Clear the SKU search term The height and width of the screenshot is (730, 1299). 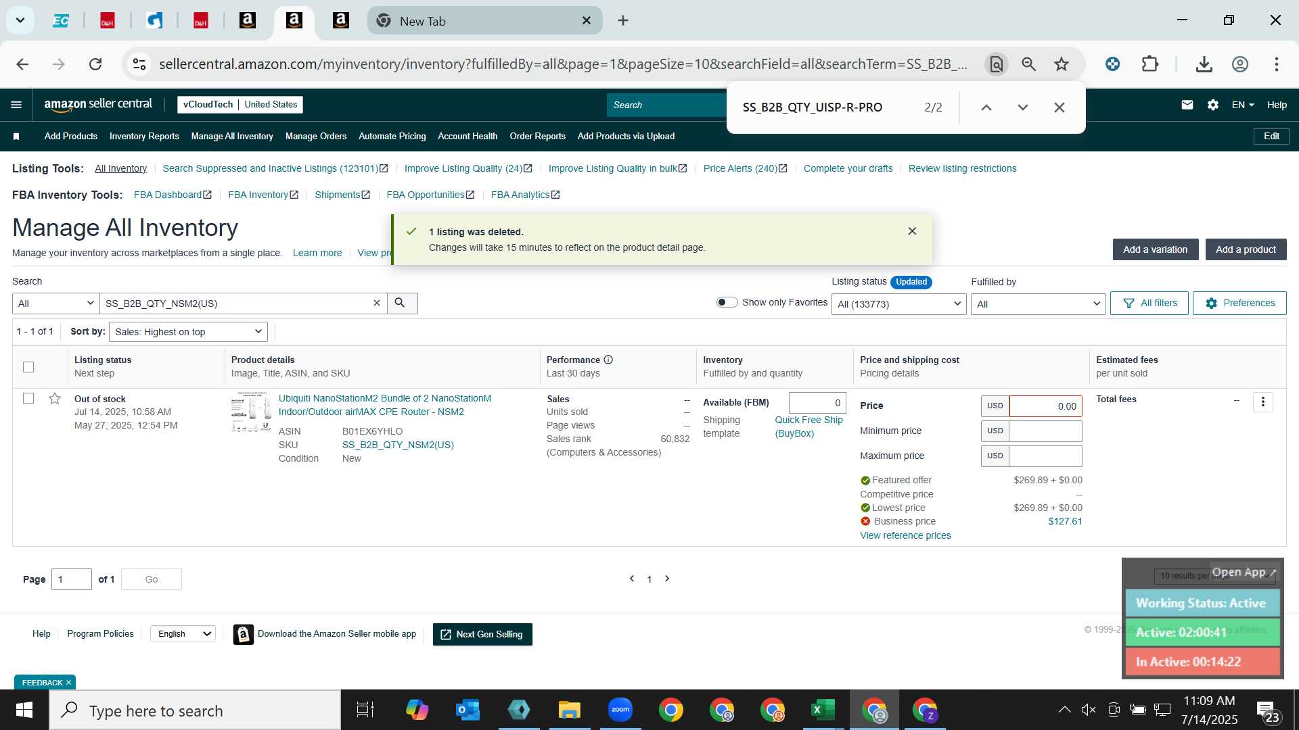[x=377, y=303]
